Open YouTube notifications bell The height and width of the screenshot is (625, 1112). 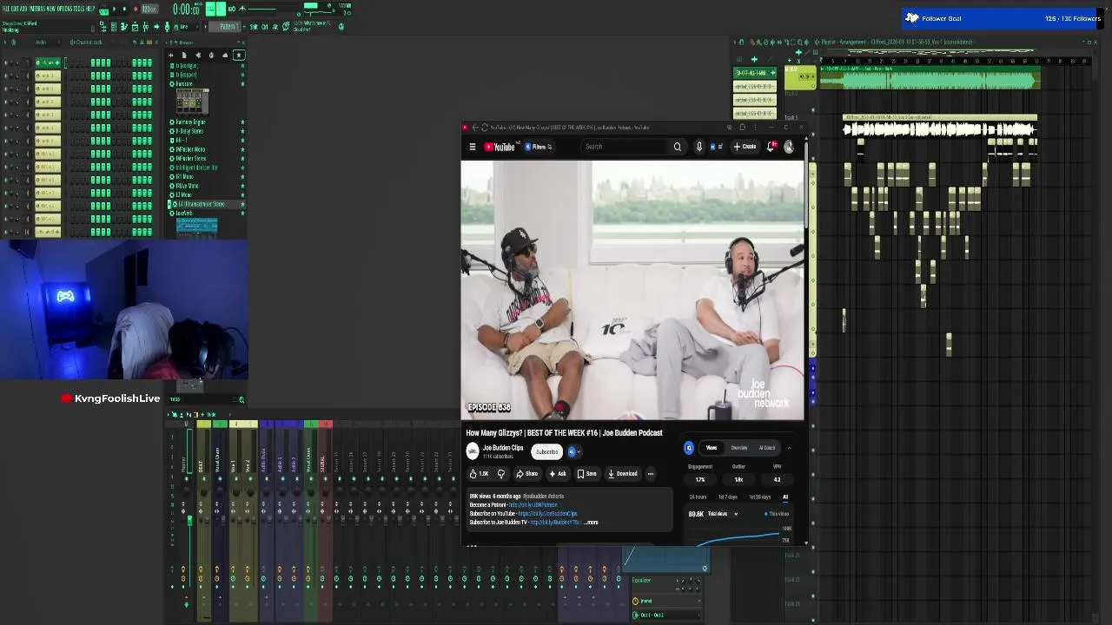click(x=771, y=147)
